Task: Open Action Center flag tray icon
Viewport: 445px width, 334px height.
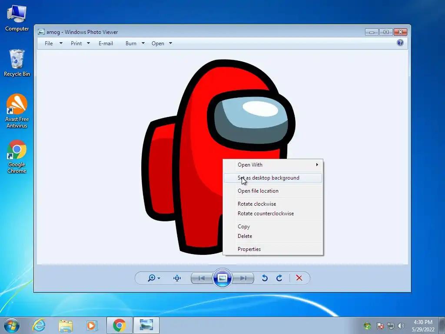Action: coord(380,326)
